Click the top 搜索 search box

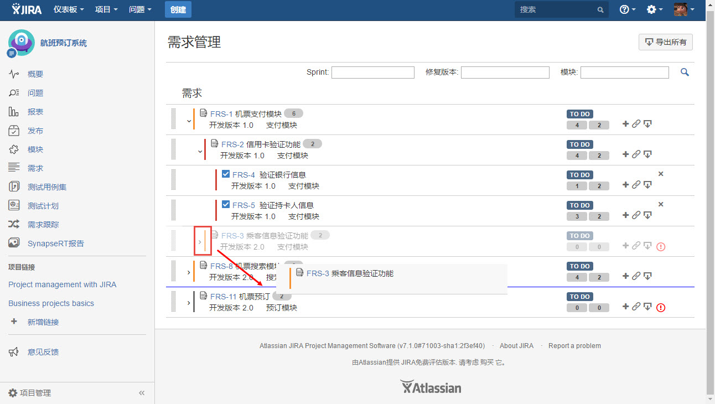pyautogui.click(x=561, y=9)
